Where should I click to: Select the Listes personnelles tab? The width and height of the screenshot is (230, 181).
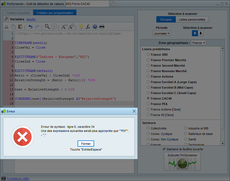pyautogui.click(x=192, y=19)
